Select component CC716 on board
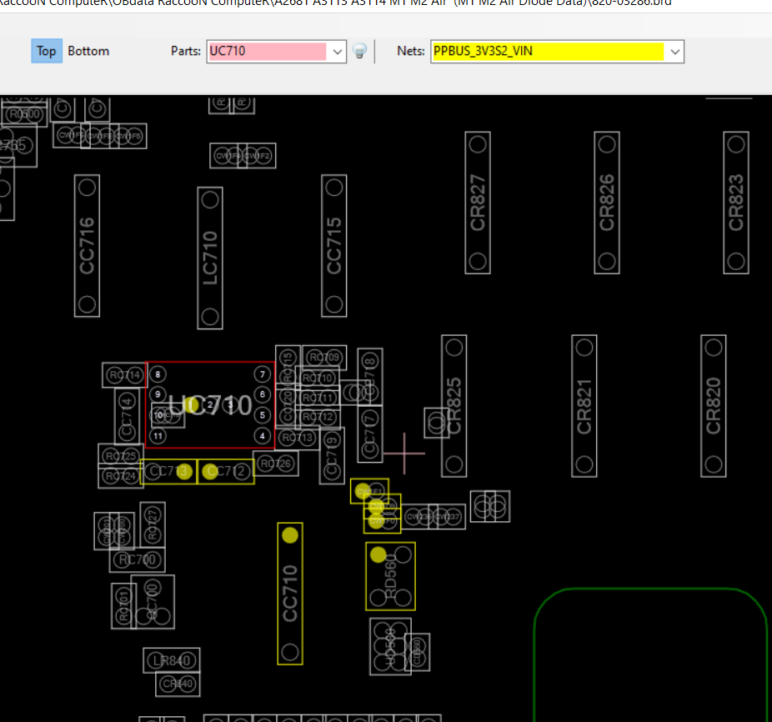Image resolution: width=772 pixels, height=722 pixels. (x=88, y=246)
